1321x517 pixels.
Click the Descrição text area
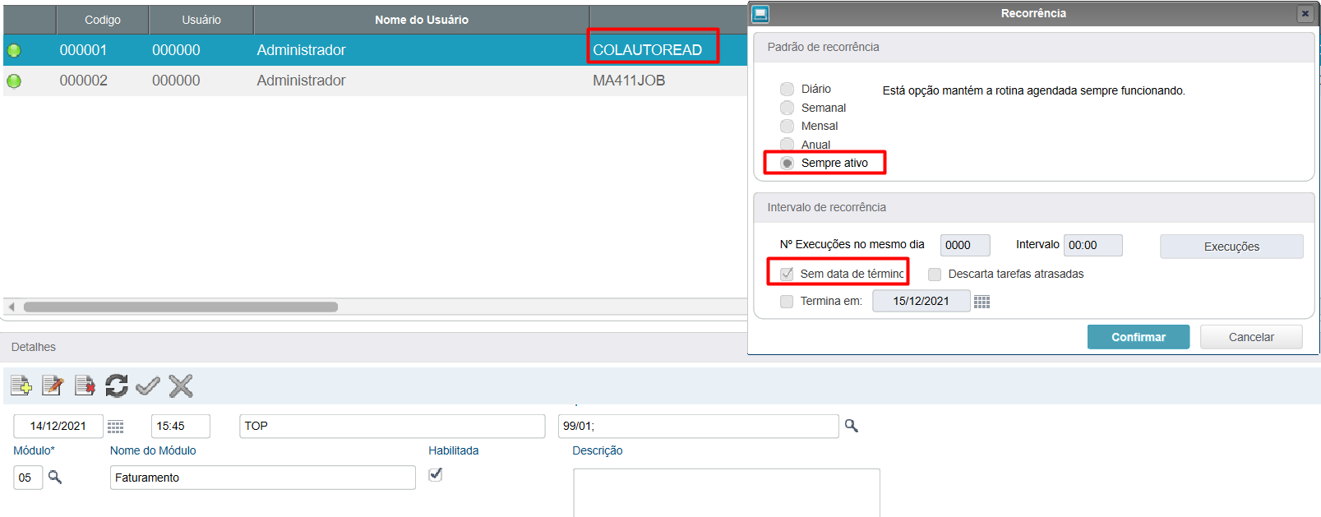727,493
